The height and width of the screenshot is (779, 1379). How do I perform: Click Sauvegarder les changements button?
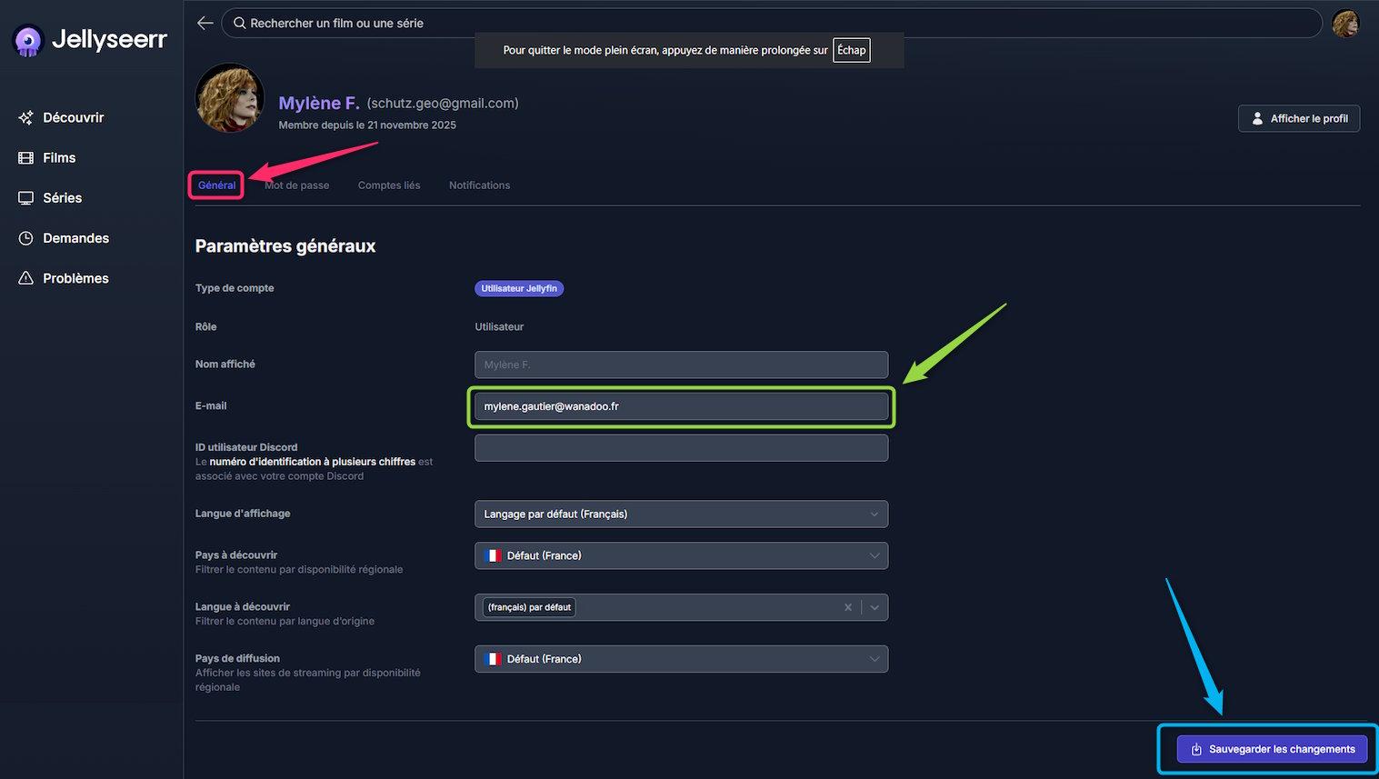tap(1271, 749)
